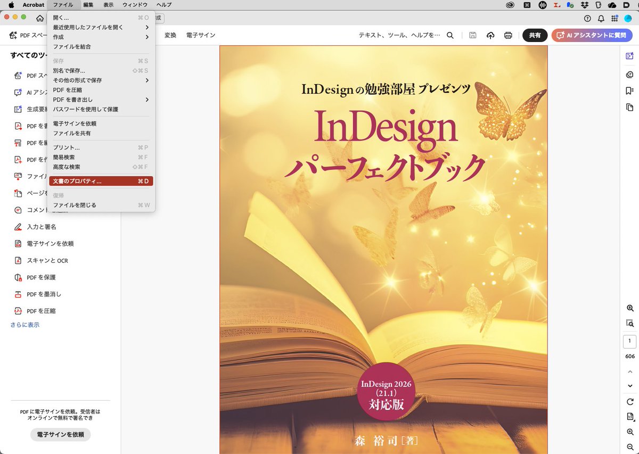
Task: Choose PDF を圧縮 in File menu
Action: click(101, 90)
